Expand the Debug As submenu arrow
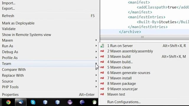This screenshot has width=189, height=106. (x=96, y=52)
